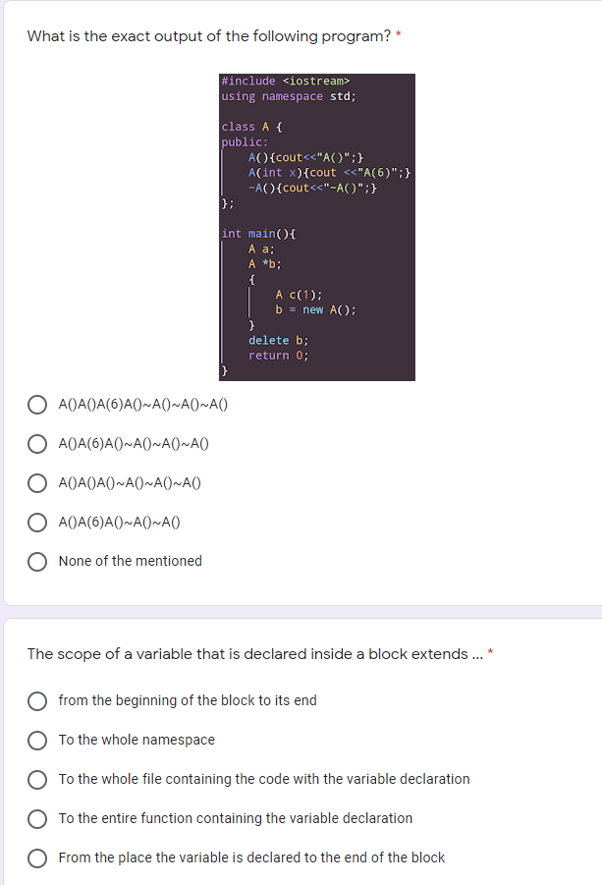Screen dimensions: 602x885
Task: Select the whole-file scope answer option
Action: (x=37, y=779)
